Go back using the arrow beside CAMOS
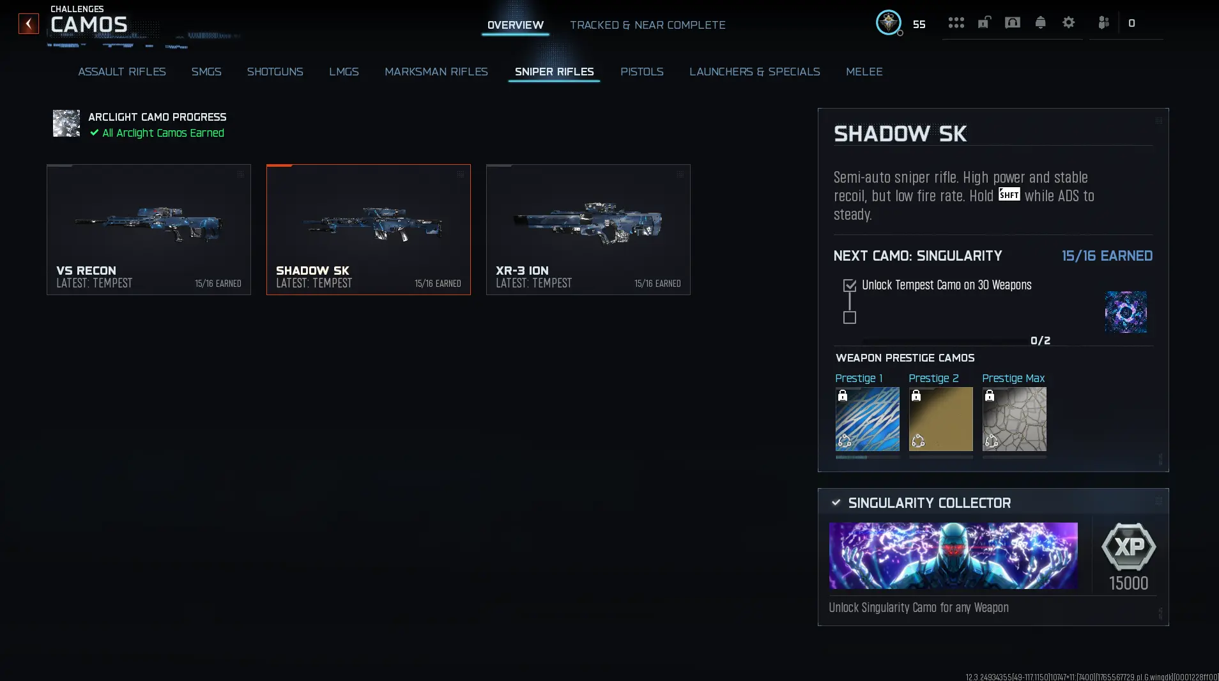Image resolution: width=1219 pixels, height=681 pixels. [x=29, y=24]
